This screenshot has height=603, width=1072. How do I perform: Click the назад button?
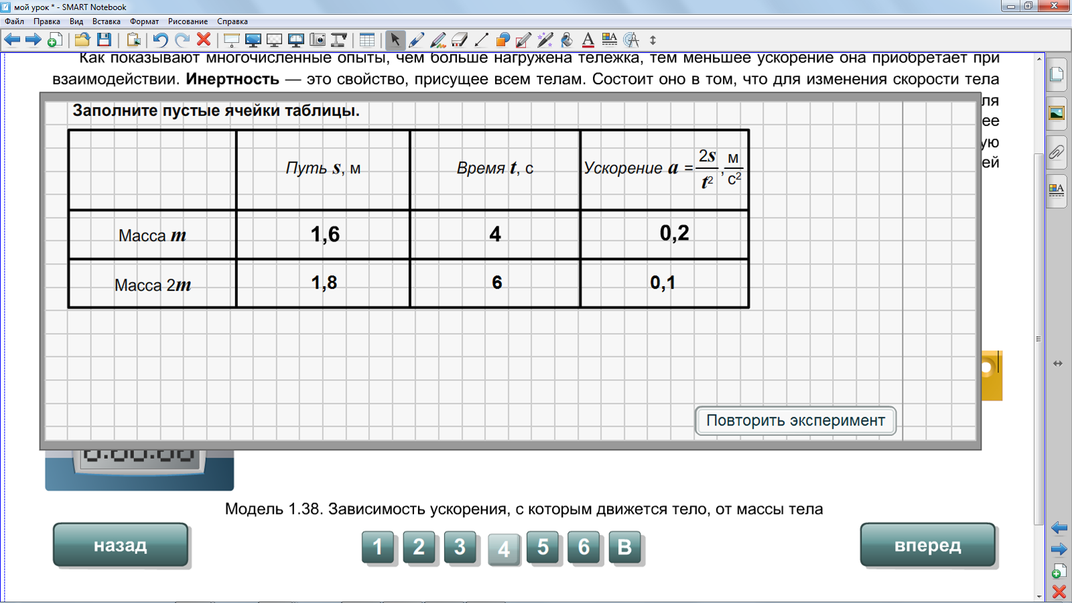(x=121, y=545)
